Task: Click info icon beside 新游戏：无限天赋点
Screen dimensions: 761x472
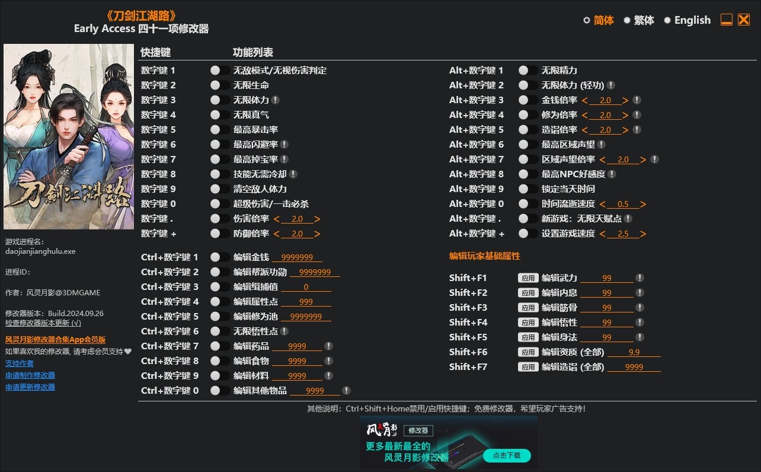Action: 628,219
